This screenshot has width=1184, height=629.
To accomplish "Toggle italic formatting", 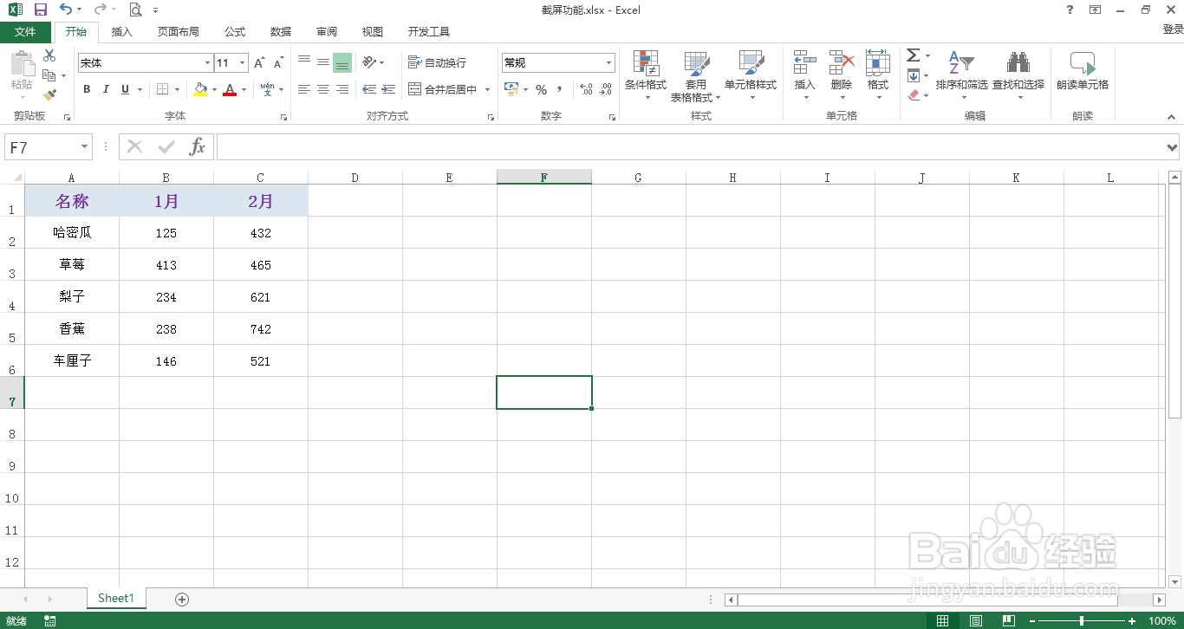I will (x=105, y=89).
